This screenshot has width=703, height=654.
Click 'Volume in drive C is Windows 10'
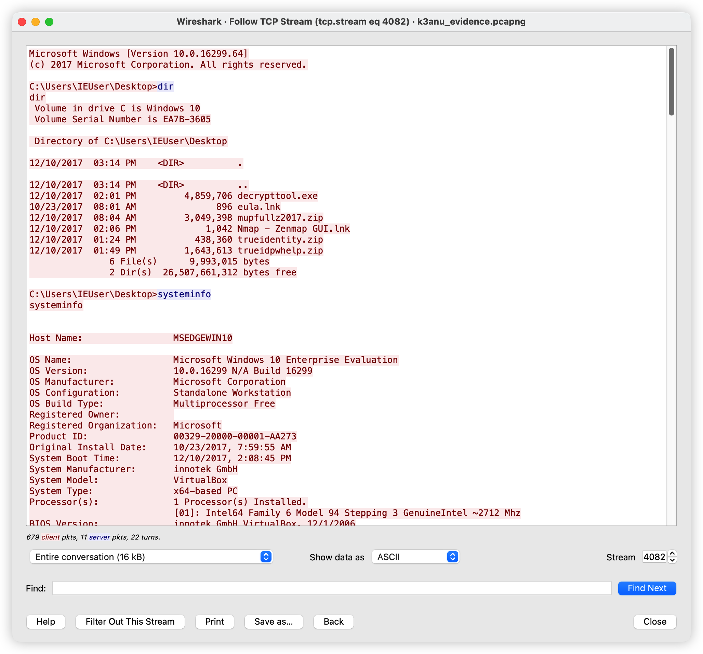117,108
